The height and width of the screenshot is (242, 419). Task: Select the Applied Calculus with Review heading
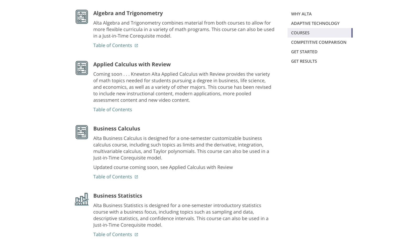(x=132, y=64)
